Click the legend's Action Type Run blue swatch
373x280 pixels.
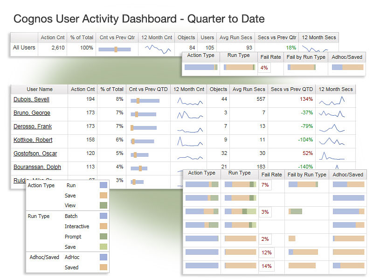click(x=104, y=185)
